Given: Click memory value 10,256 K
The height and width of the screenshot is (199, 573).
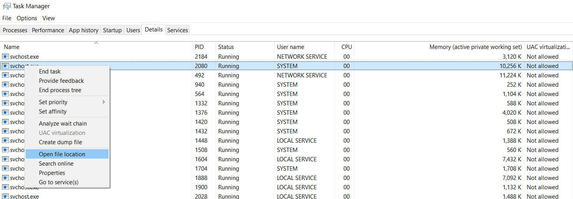Looking at the screenshot, I should click(510, 66).
